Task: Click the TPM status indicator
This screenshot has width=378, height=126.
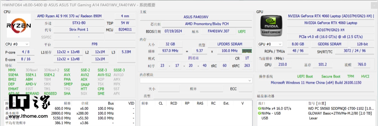Action: (351, 76)
